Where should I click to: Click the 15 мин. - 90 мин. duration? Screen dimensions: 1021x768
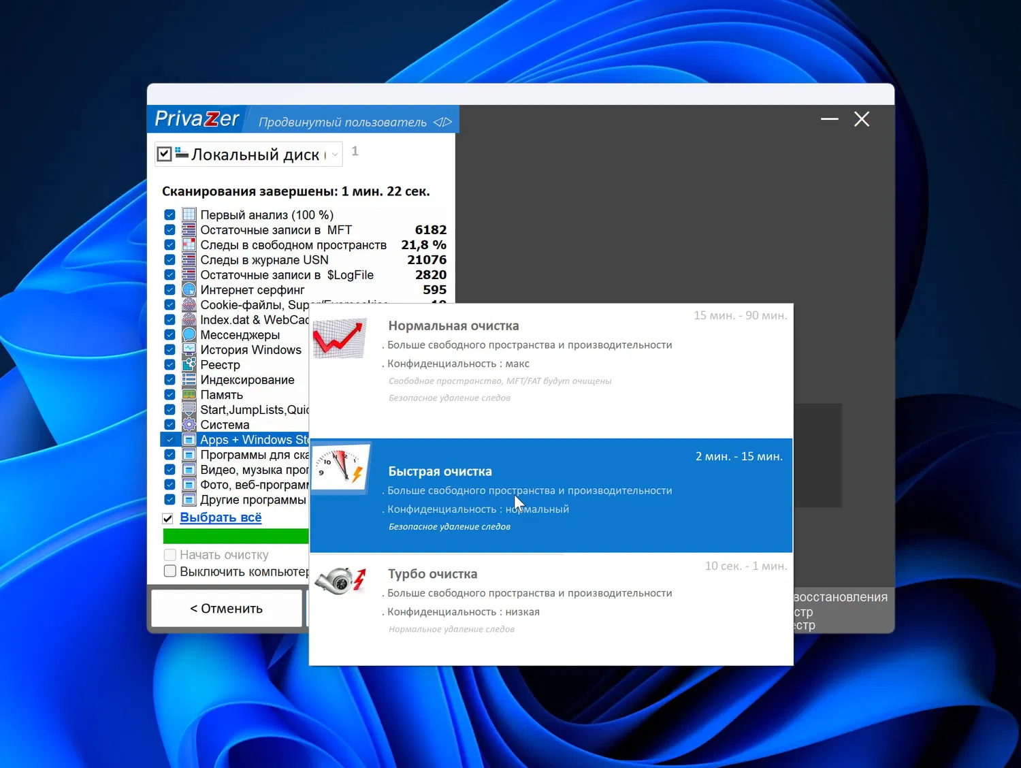741,315
